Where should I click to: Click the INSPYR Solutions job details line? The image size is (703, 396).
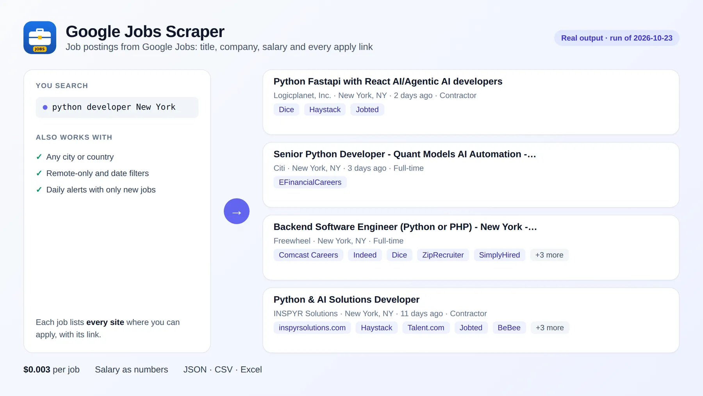point(380,314)
